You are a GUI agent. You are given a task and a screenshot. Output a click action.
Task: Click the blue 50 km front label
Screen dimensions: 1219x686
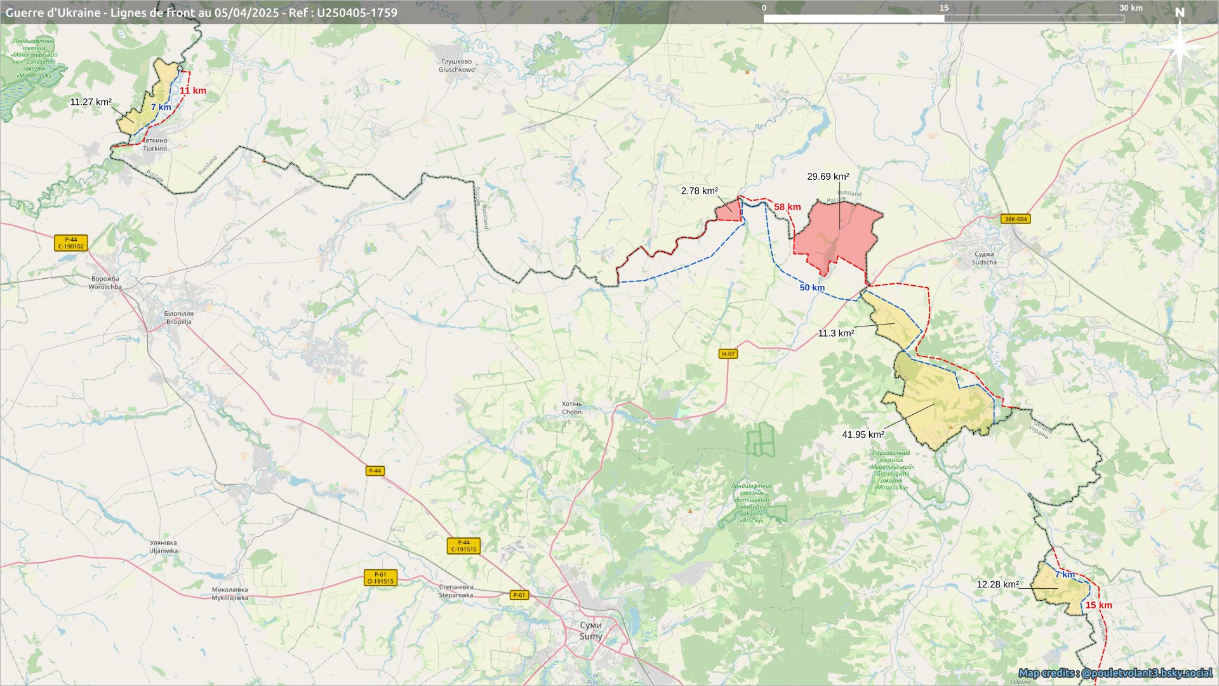(x=812, y=288)
